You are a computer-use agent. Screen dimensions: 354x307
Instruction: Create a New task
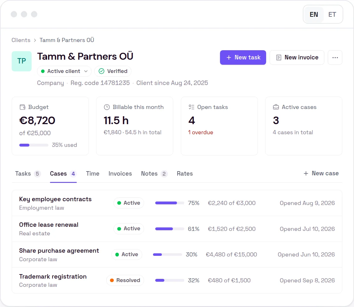pos(243,57)
